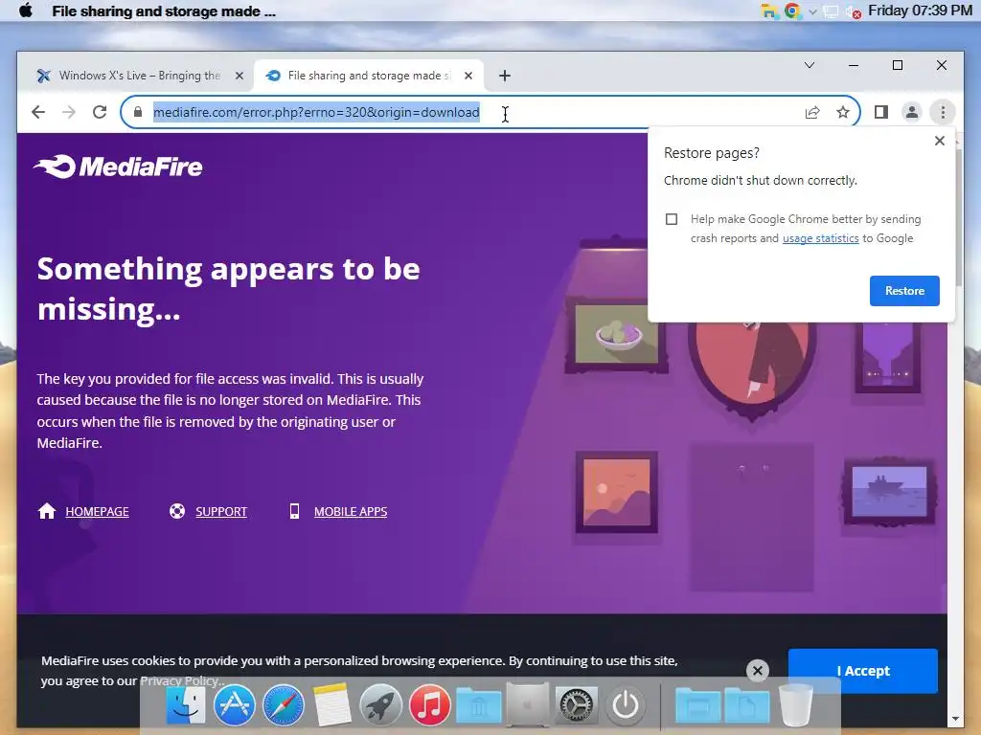
Task: Click the padlock site info icon
Action: click(138, 112)
